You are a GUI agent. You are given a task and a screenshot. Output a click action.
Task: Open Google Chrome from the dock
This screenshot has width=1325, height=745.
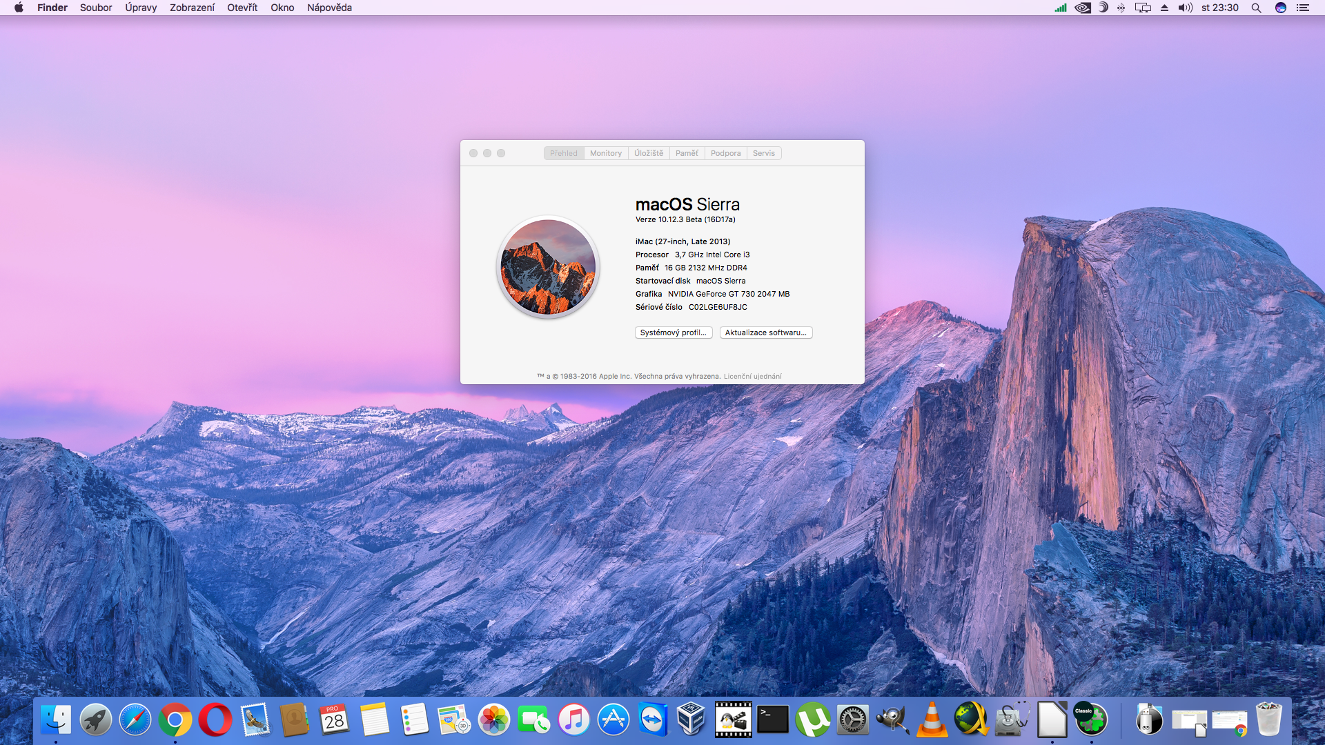(175, 720)
